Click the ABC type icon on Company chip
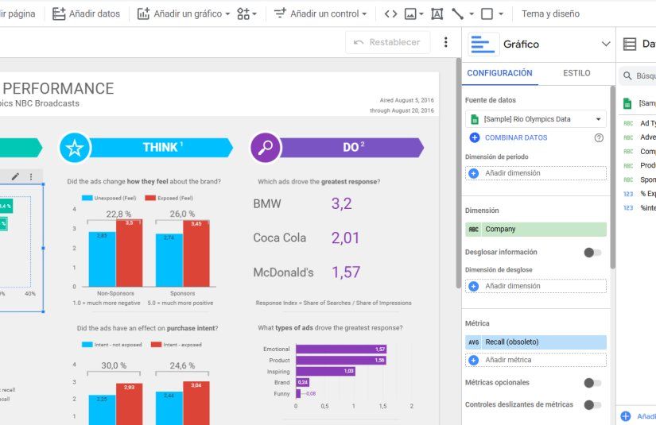Viewport: 656px width, 425px height. click(473, 230)
